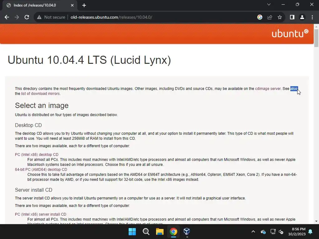
Task: Click the scrollbar up arrow
Action: pyautogui.click(x=316, y=26)
